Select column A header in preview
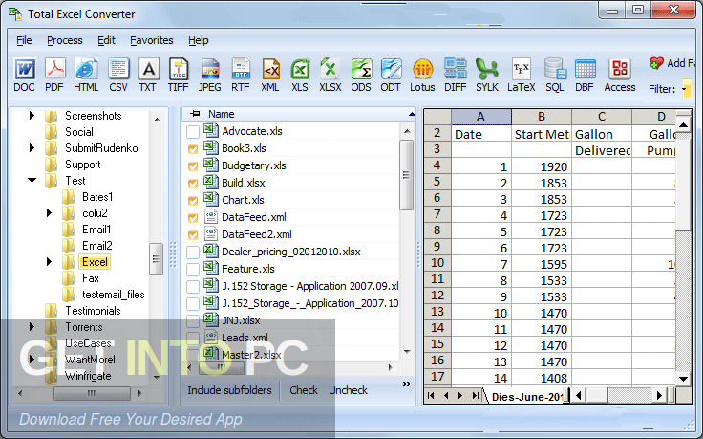The width and height of the screenshot is (703, 439). tap(481, 117)
